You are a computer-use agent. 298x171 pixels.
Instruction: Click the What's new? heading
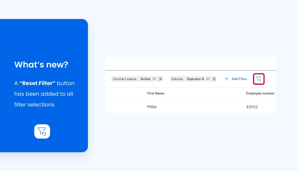click(x=41, y=65)
